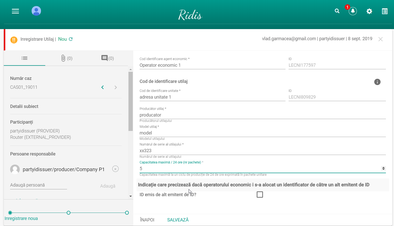Open the search magnifier icon
394x226 pixels.
tap(337, 11)
